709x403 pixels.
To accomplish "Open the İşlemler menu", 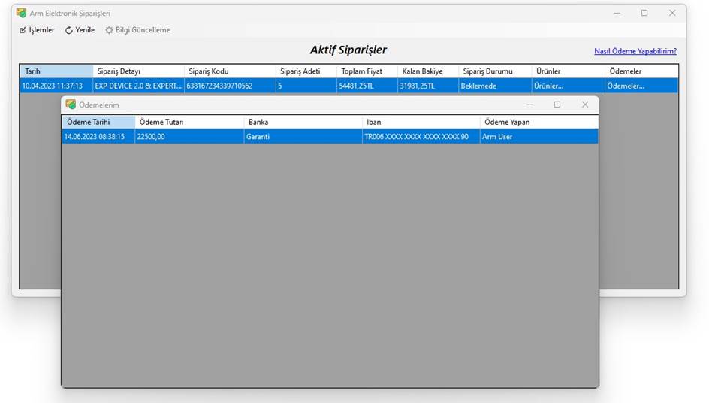I will 37,30.
